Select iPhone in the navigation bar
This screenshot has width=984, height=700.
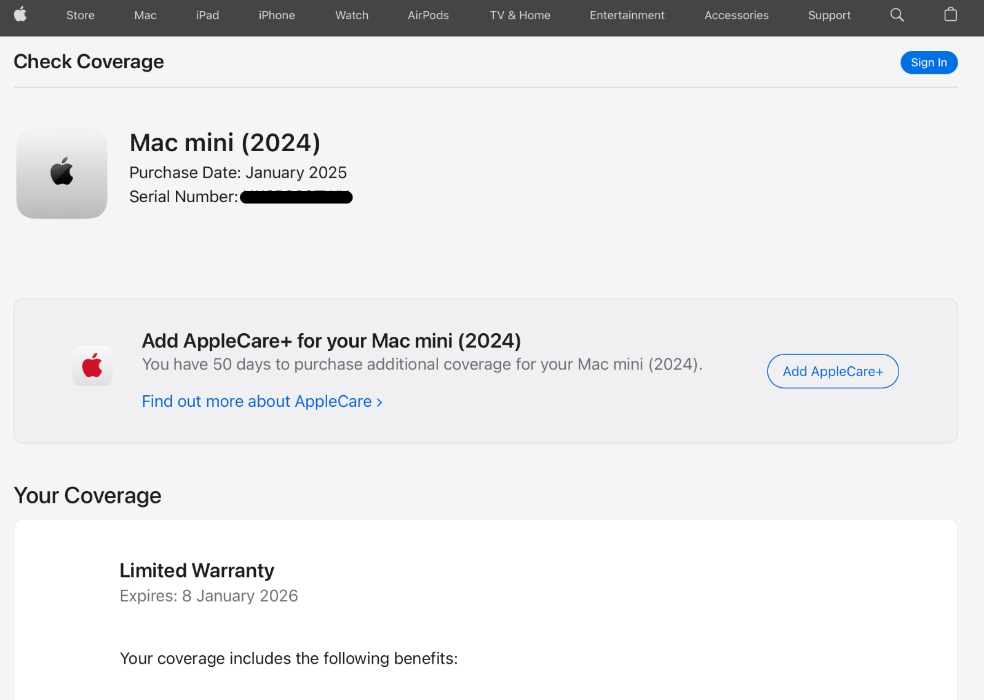pos(277,15)
